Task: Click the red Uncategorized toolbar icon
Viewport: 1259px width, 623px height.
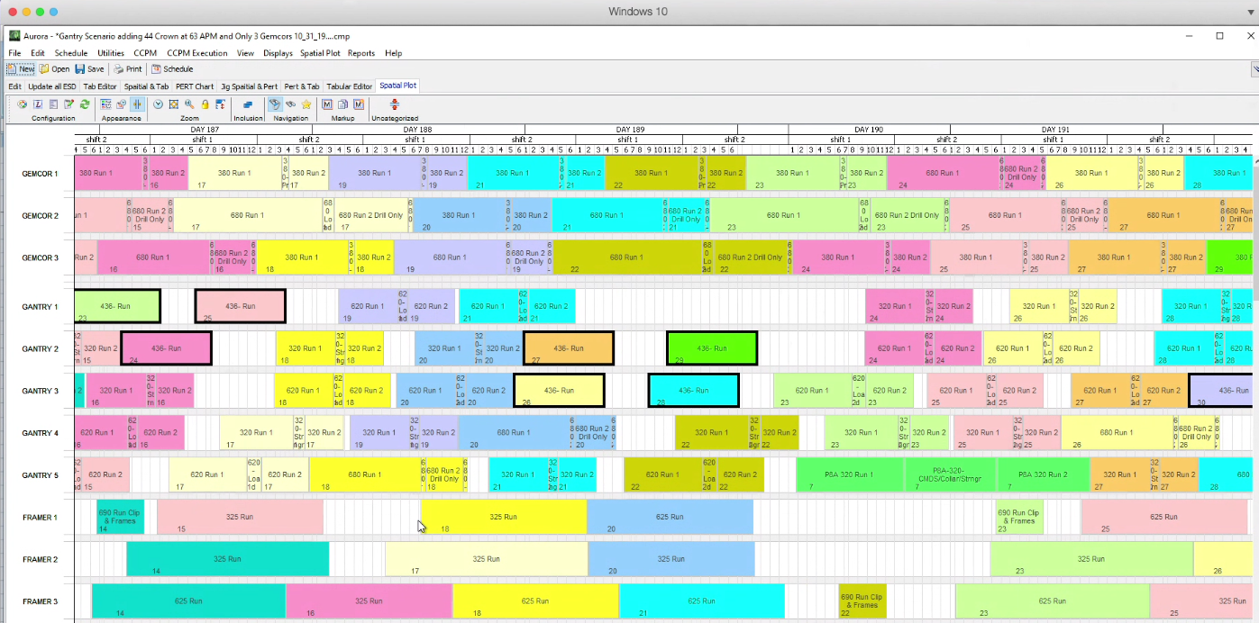Action: pos(394,104)
